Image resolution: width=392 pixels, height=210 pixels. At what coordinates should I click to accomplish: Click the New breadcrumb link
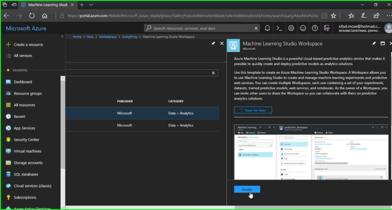tap(90, 37)
